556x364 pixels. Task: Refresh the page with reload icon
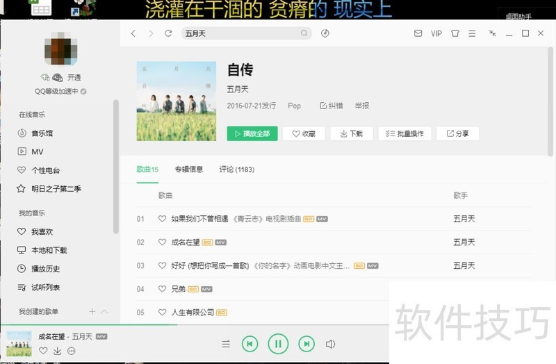(x=168, y=33)
